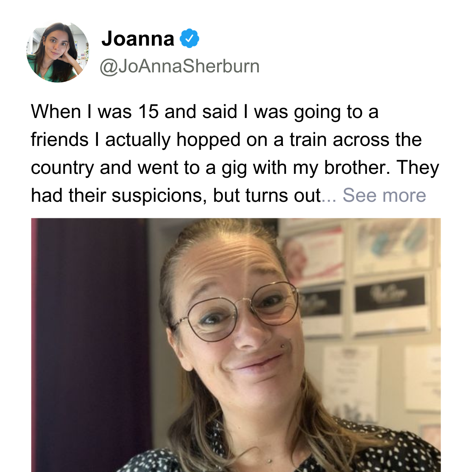Click the line 'country and went to a gig'

tap(235, 168)
